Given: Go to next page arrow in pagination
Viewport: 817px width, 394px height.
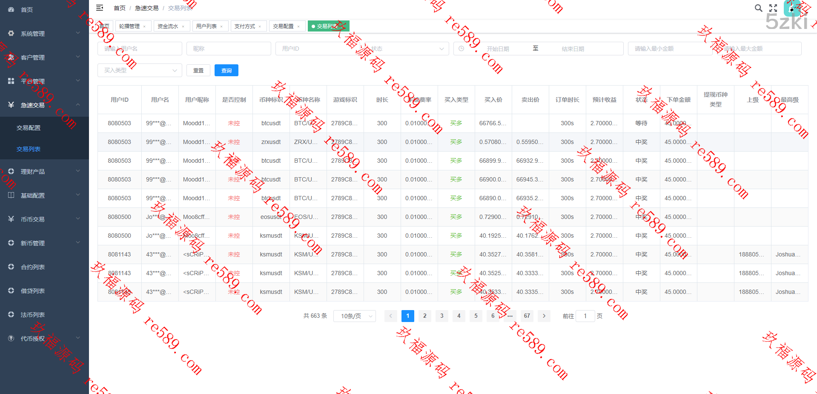Looking at the screenshot, I should point(544,316).
